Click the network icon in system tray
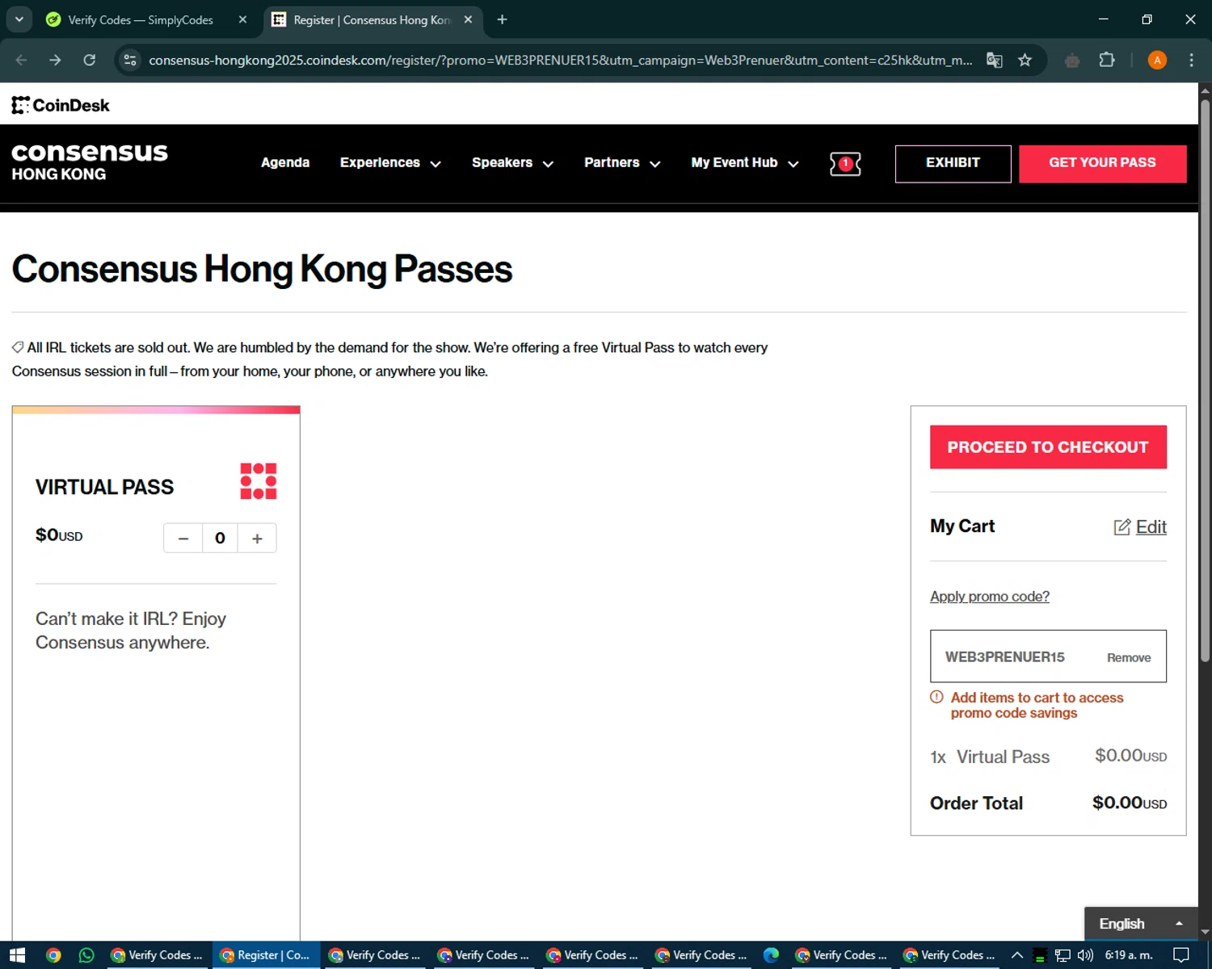The width and height of the screenshot is (1212, 969). (x=1063, y=955)
